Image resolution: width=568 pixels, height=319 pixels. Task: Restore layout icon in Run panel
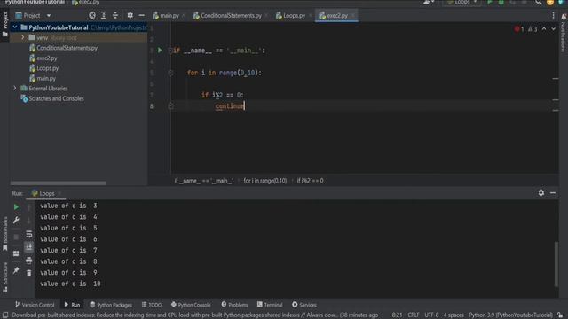(16, 253)
